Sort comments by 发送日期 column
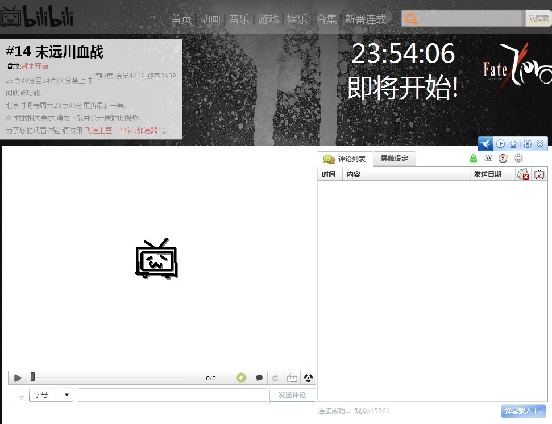Viewport: 552px width, 424px height. [x=492, y=174]
